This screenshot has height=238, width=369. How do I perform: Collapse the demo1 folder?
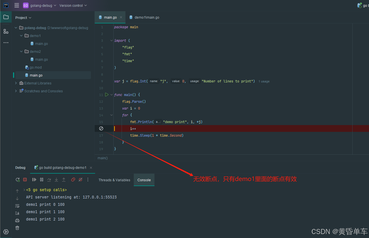click(21, 36)
